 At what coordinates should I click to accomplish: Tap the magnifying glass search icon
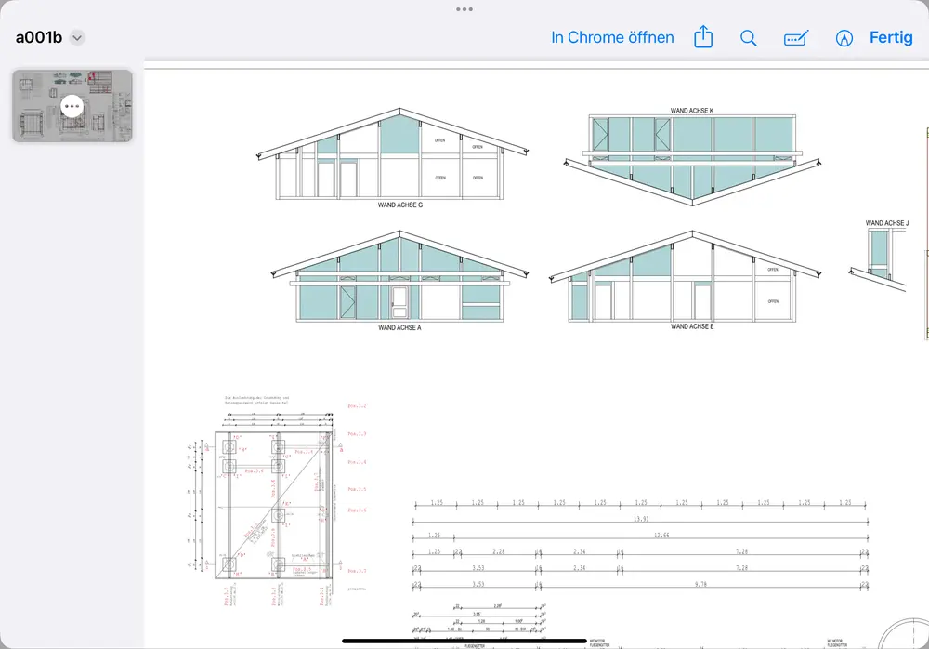748,38
